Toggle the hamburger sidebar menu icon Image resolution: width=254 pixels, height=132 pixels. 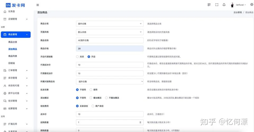[38, 5]
